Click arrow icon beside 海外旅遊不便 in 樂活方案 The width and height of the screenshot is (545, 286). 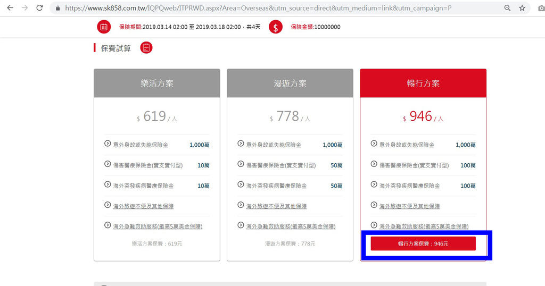108,205
